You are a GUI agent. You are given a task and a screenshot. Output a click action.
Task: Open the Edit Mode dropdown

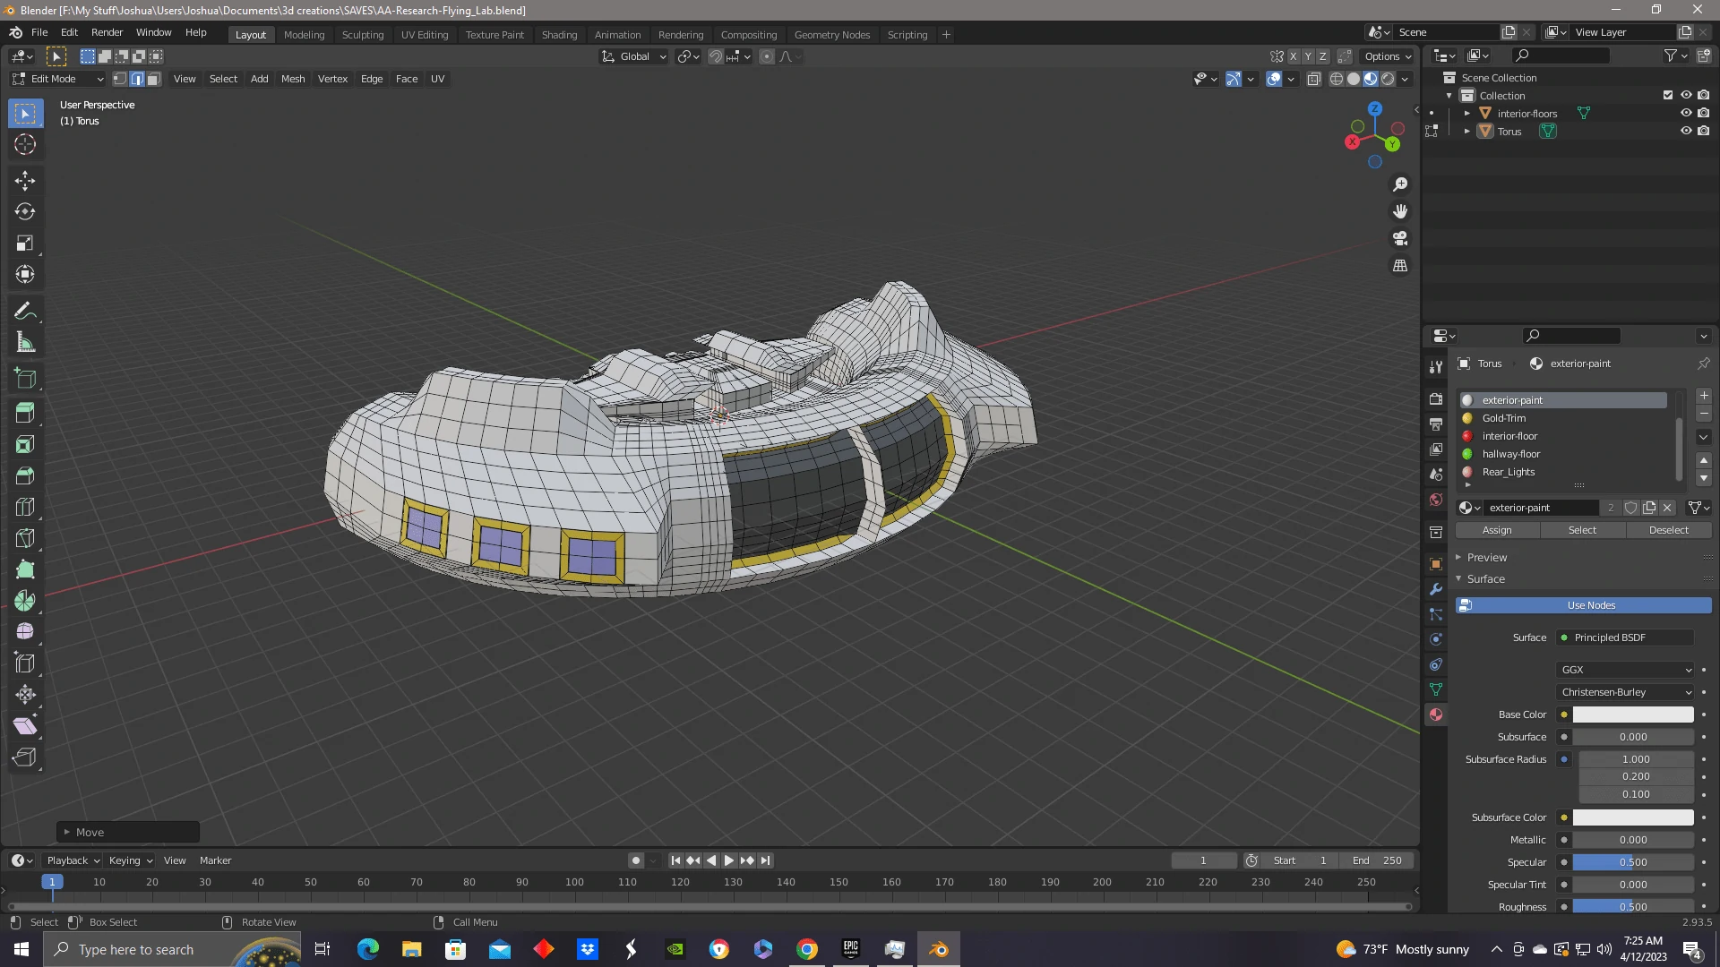57,79
